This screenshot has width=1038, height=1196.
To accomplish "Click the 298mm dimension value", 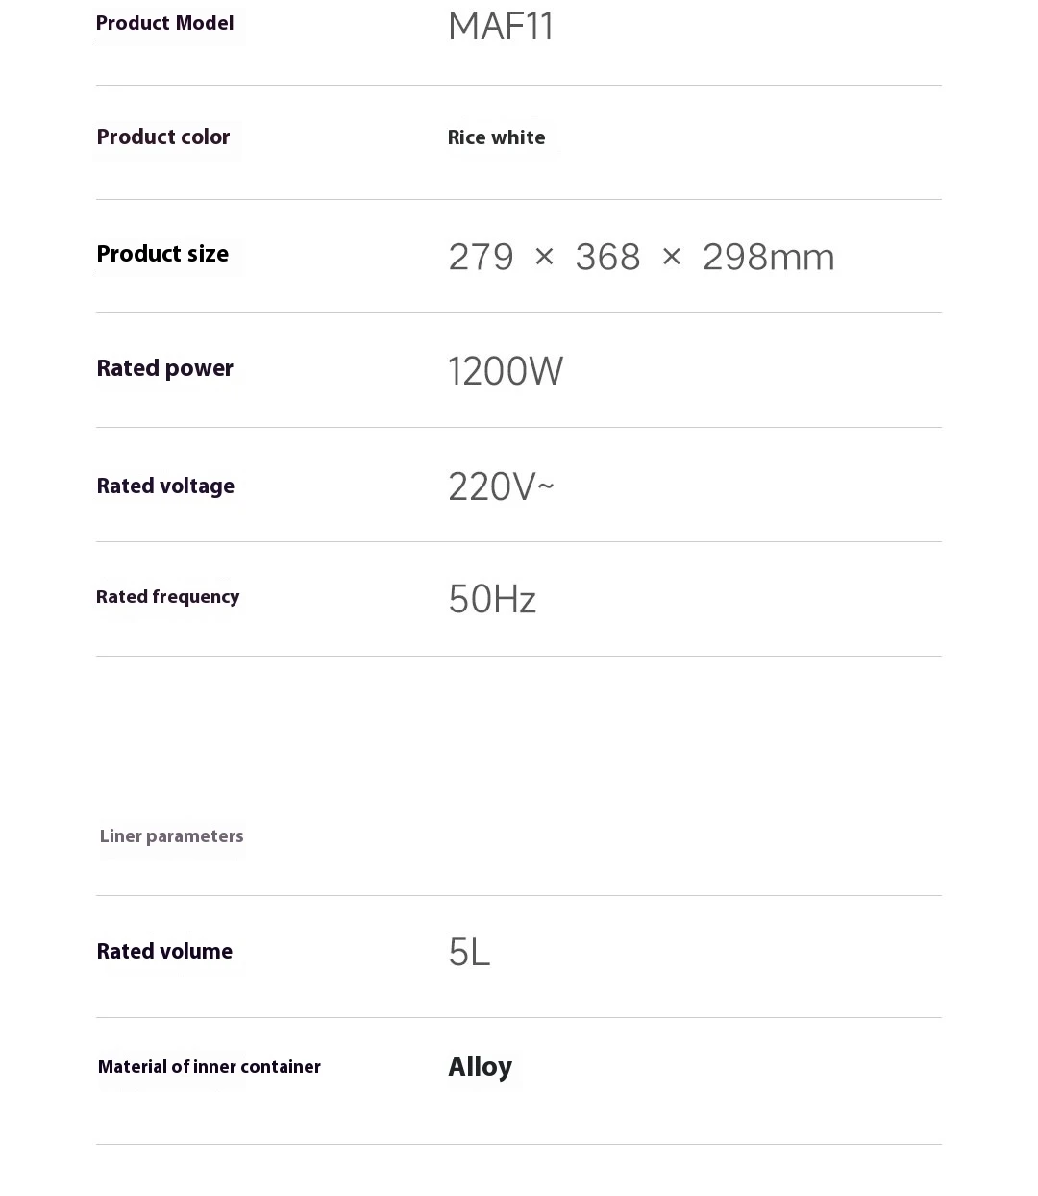I will point(768,258).
